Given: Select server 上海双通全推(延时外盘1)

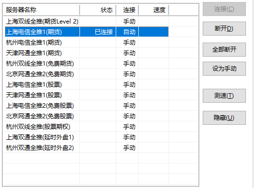Looking at the screenshot, I should (x=40, y=137).
